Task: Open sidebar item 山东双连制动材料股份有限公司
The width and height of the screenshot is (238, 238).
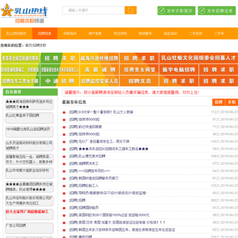Action: click(x=29, y=145)
